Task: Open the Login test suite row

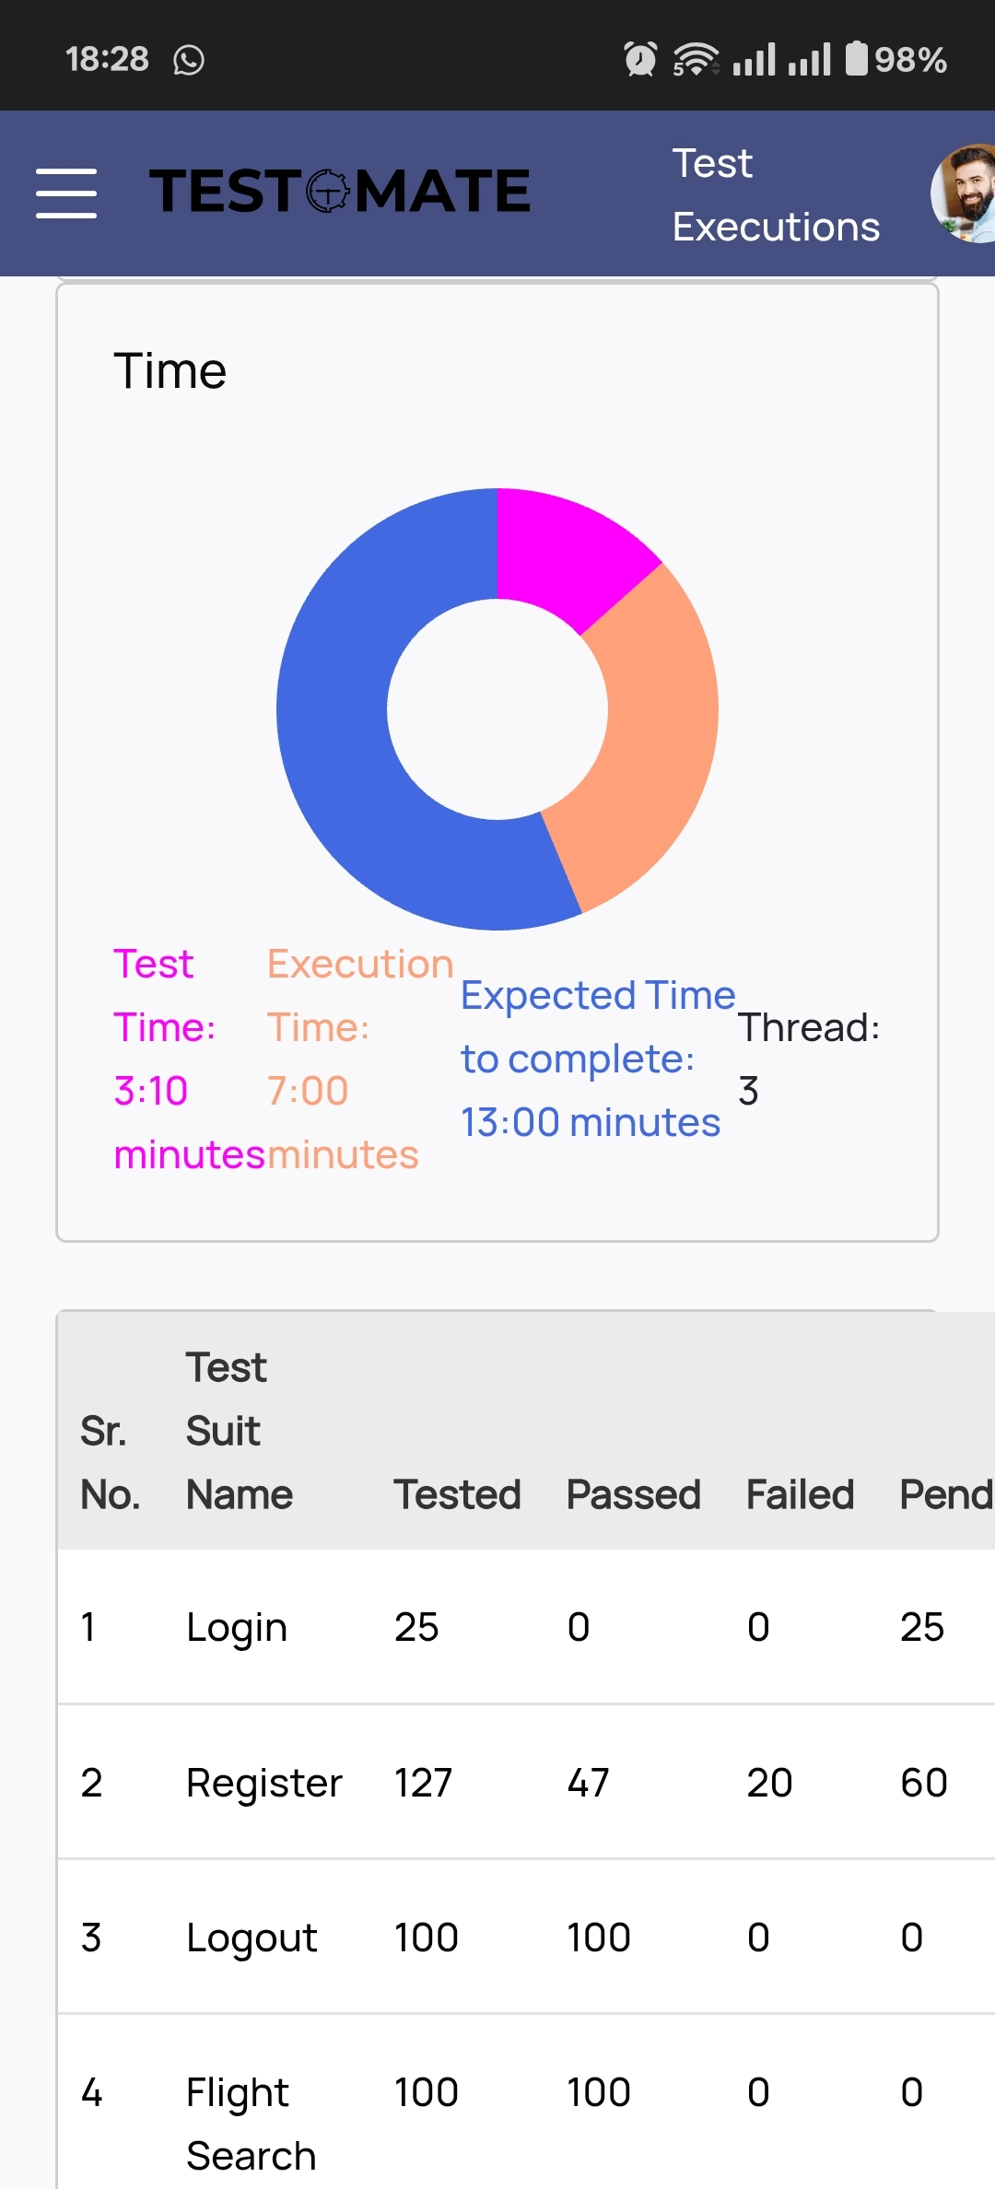Action: [526, 1627]
